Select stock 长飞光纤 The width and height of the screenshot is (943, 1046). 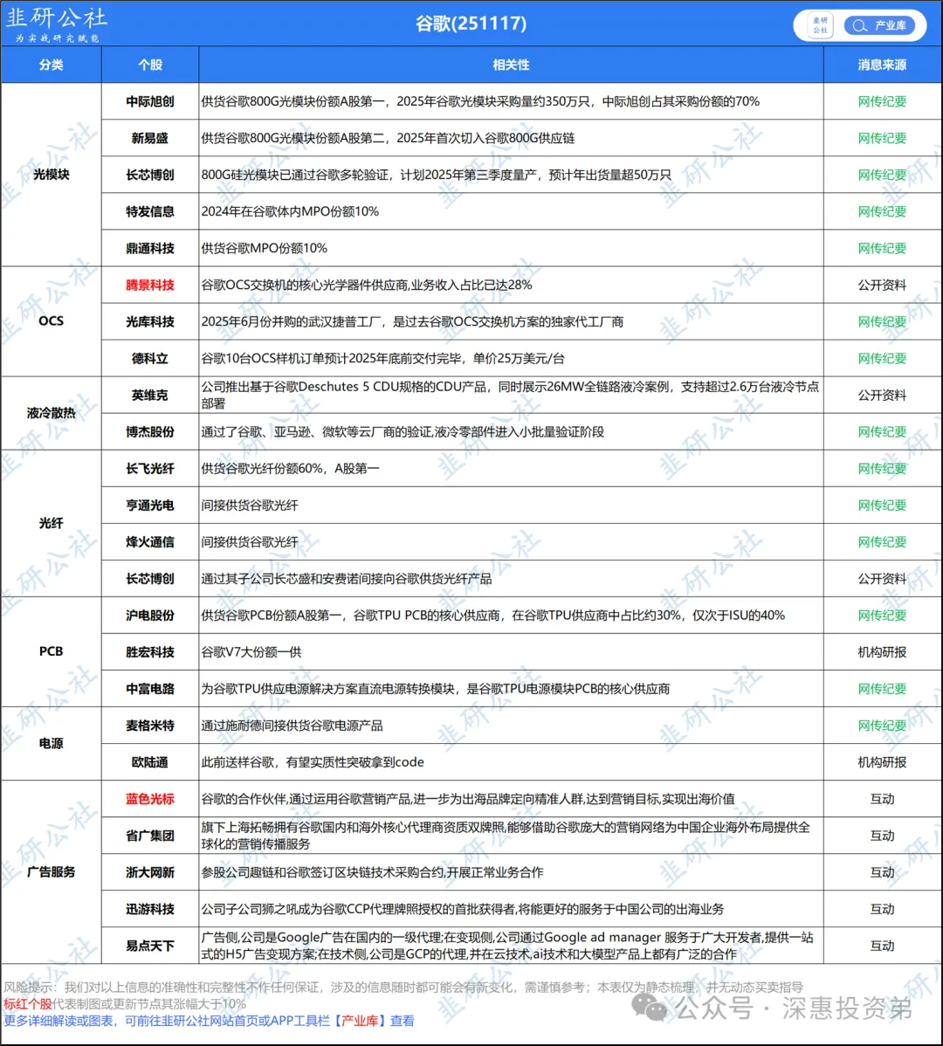coord(150,468)
